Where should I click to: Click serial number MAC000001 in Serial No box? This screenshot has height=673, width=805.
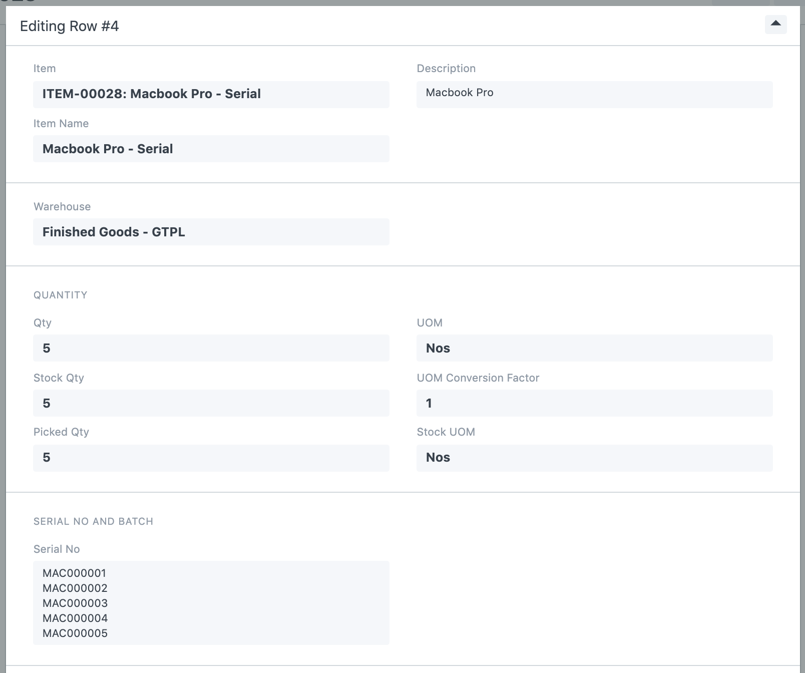[x=75, y=573]
